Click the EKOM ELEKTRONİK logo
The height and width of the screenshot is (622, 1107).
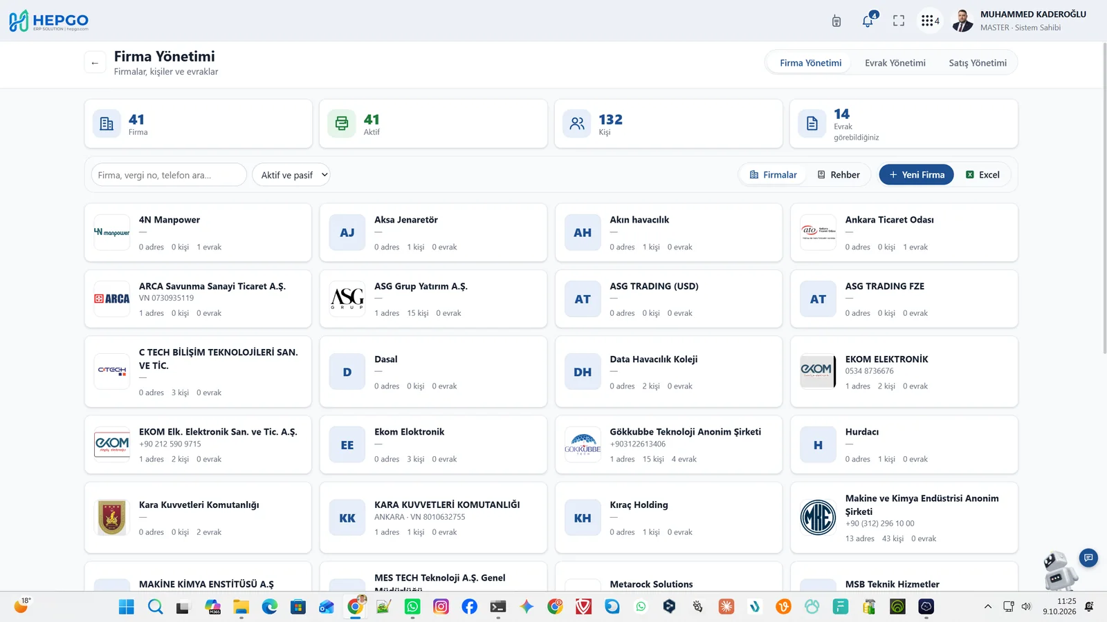tap(818, 371)
